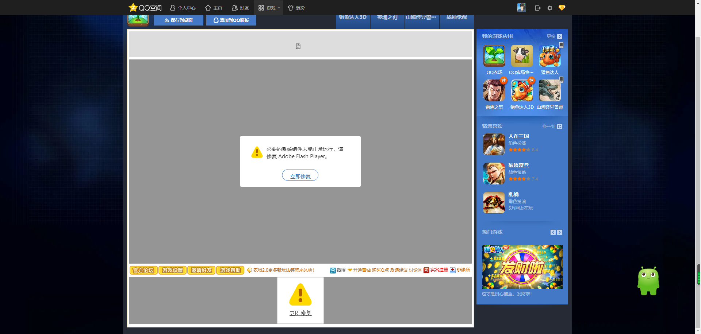The image size is (701, 334).
Task: Open 个人中心 in top navigation
Action: click(183, 8)
